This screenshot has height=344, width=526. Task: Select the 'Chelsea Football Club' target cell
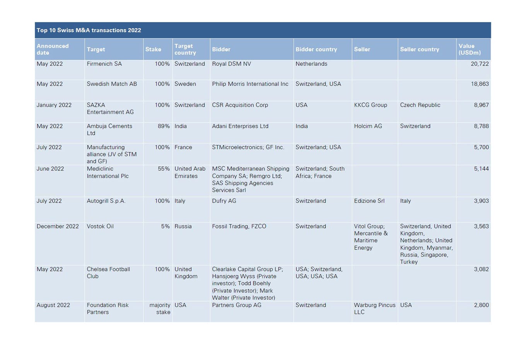[x=108, y=273]
